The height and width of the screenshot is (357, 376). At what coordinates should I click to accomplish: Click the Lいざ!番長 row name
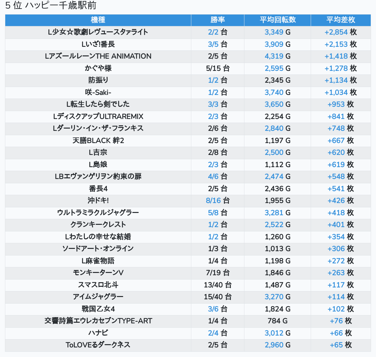pyautogui.click(x=98, y=44)
